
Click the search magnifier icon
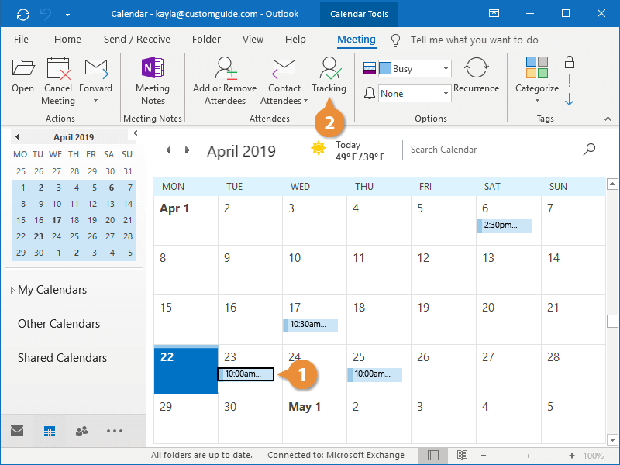click(x=589, y=150)
